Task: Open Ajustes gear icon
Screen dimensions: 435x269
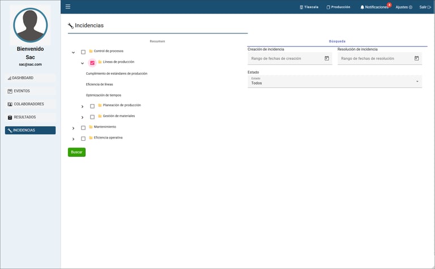Action: point(411,7)
